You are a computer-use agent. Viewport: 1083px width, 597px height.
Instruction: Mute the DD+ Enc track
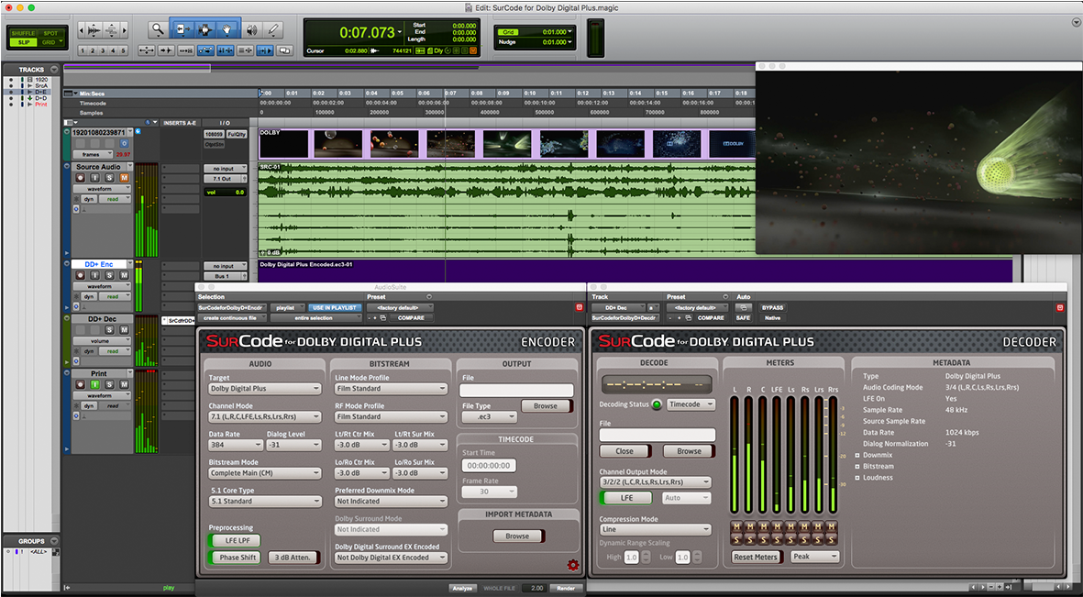123,275
